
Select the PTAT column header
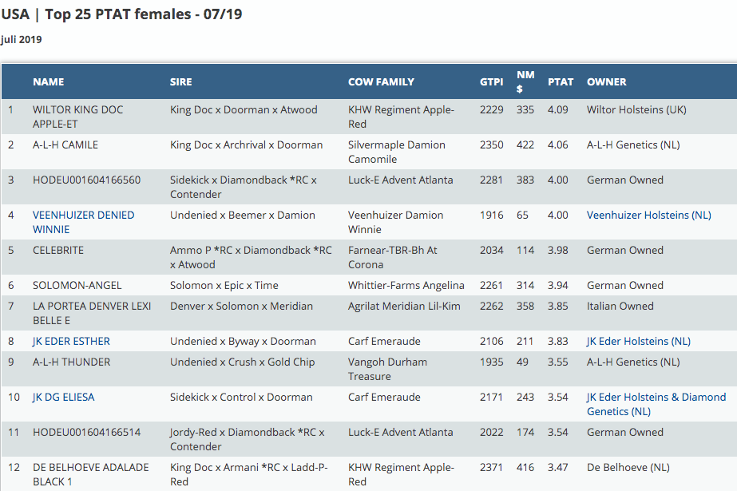click(x=560, y=81)
